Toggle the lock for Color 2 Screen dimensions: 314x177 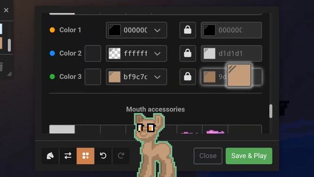[x=187, y=54]
